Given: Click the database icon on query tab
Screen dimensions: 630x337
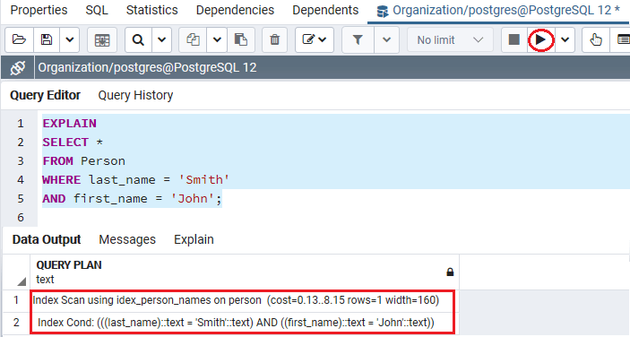Looking at the screenshot, I should point(383,12).
